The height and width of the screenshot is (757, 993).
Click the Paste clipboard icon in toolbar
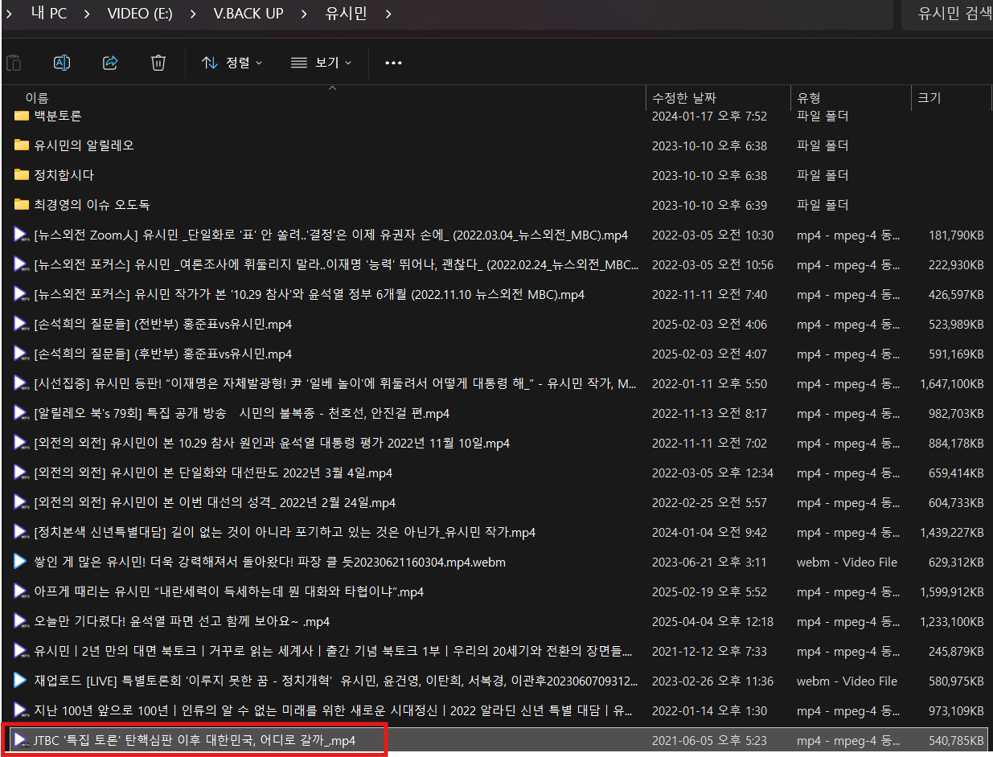14,63
